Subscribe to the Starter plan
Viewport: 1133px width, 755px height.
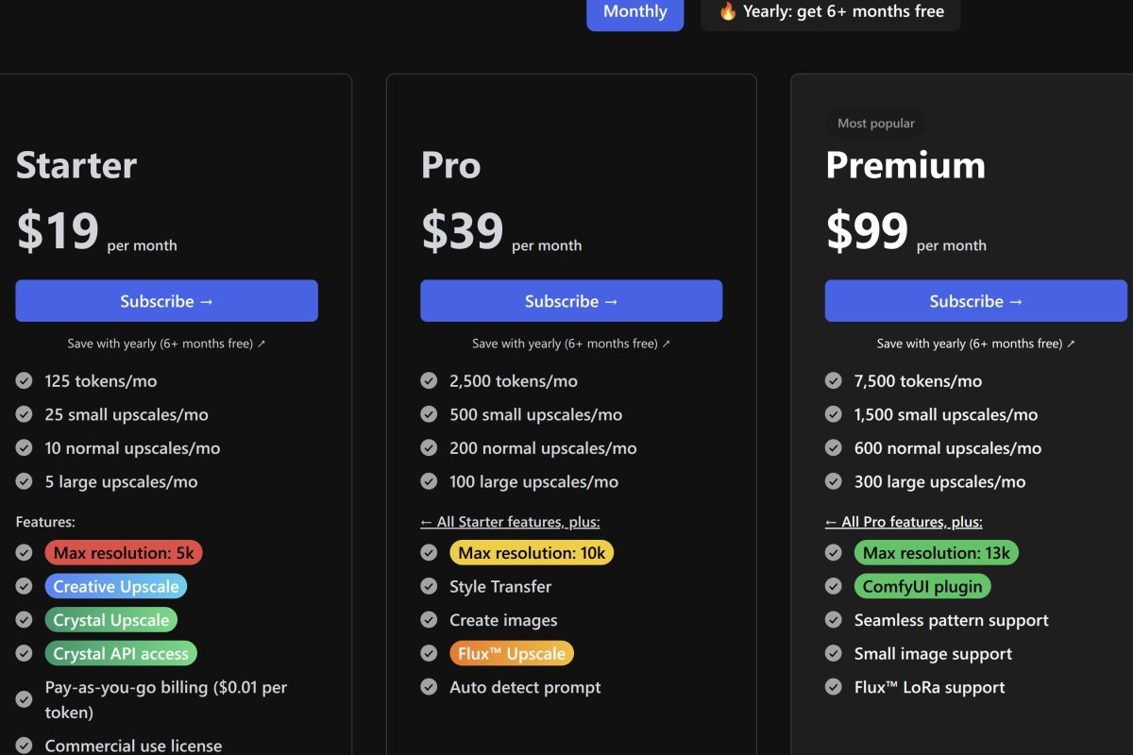point(166,301)
